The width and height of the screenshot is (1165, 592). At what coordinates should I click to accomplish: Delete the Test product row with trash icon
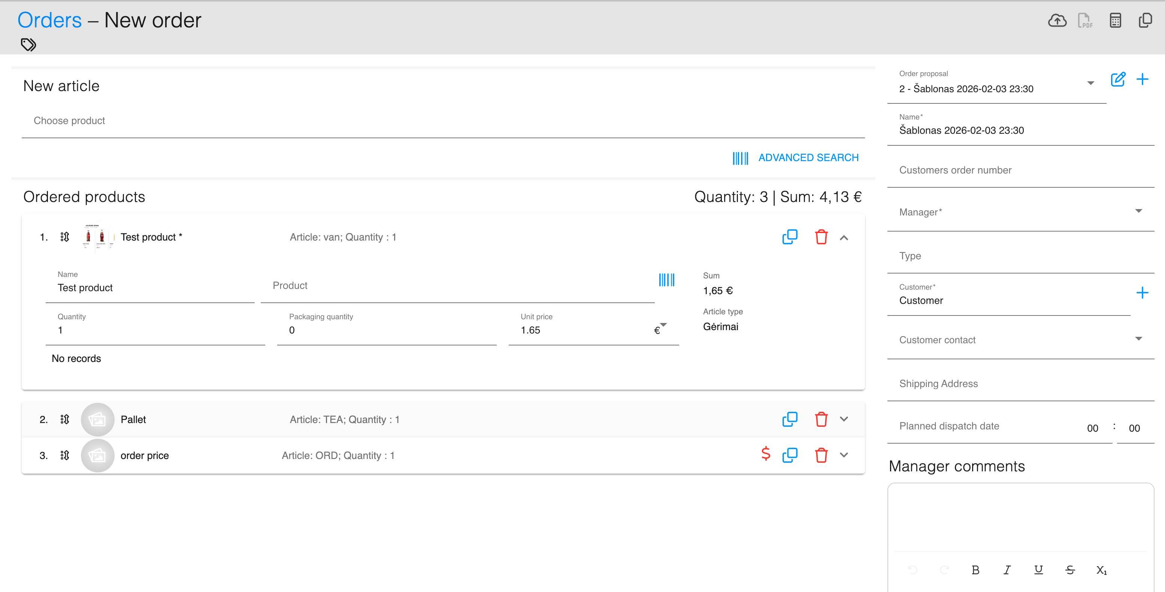coord(821,237)
